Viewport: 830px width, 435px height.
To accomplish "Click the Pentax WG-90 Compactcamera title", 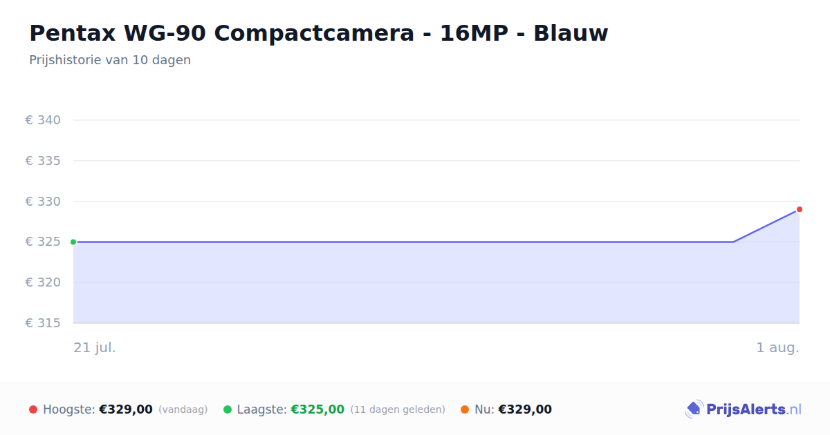I will [319, 32].
